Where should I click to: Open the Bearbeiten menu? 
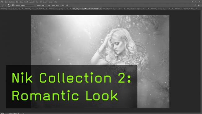[12, 2]
